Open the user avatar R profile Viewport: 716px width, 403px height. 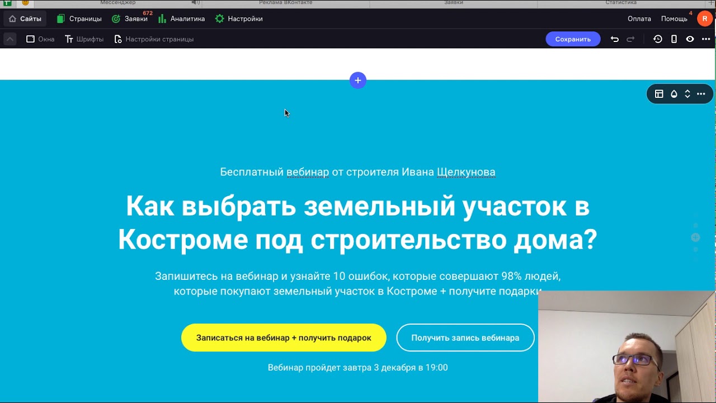[704, 18]
